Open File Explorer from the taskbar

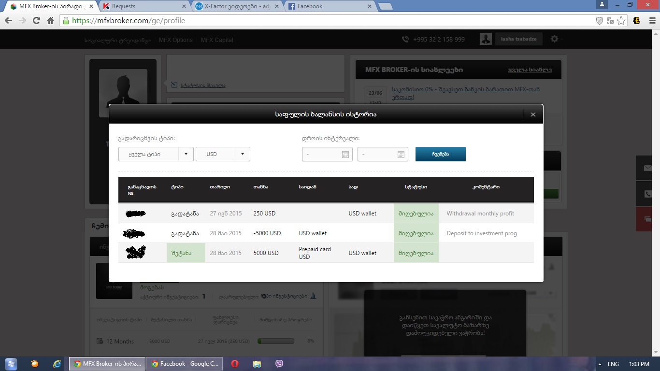[x=257, y=364]
